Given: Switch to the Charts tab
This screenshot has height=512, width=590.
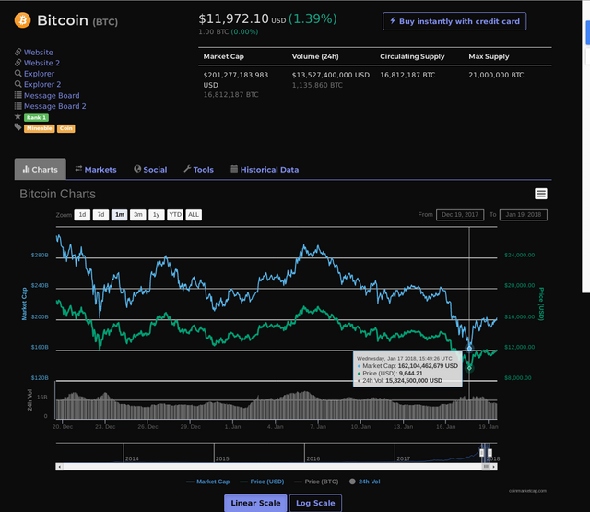Looking at the screenshot, I should 41,170.
